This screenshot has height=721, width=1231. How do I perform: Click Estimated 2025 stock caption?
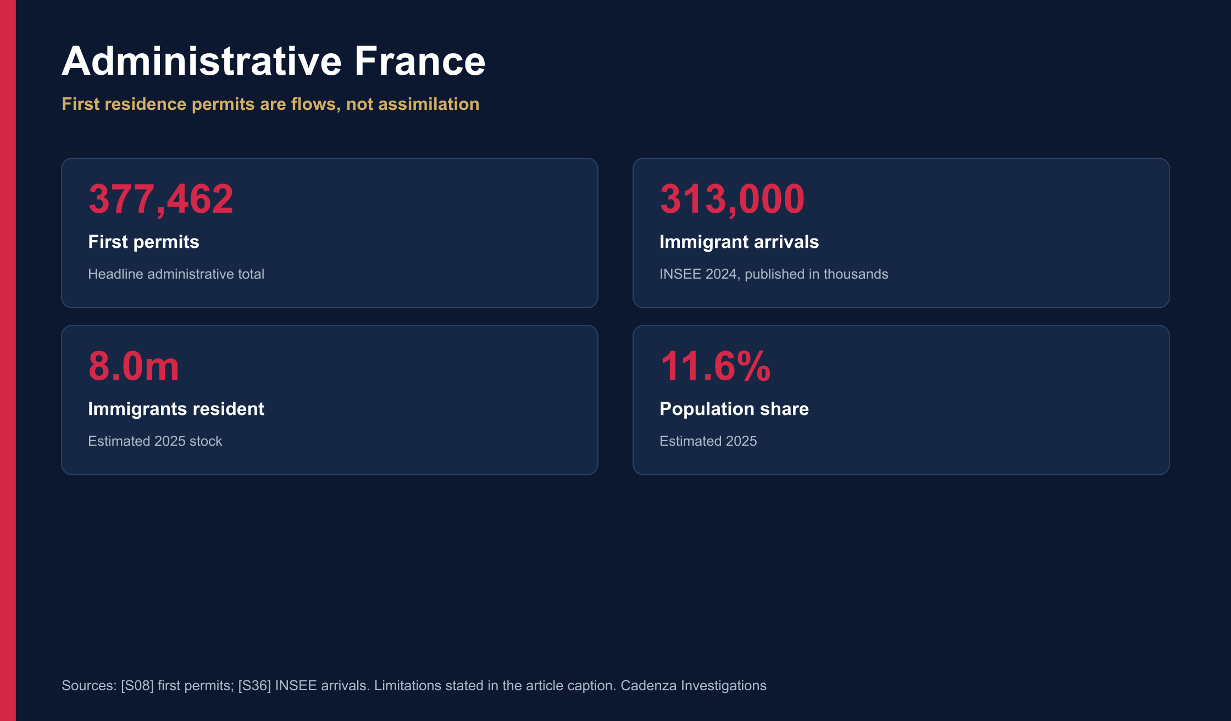pos(155,441)
